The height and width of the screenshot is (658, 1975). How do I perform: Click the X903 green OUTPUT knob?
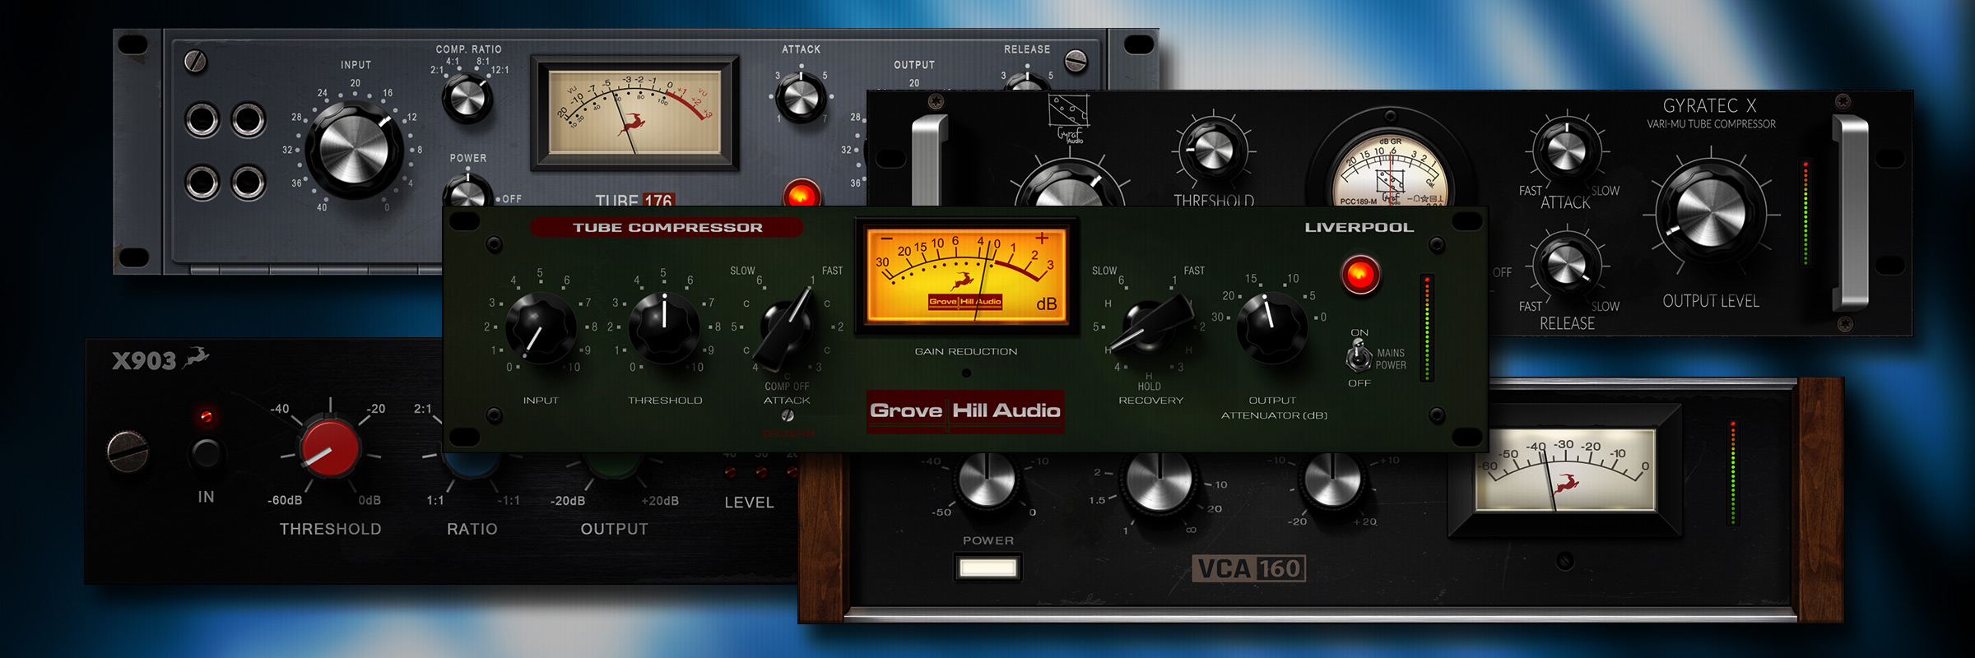[x=614, y=464]
